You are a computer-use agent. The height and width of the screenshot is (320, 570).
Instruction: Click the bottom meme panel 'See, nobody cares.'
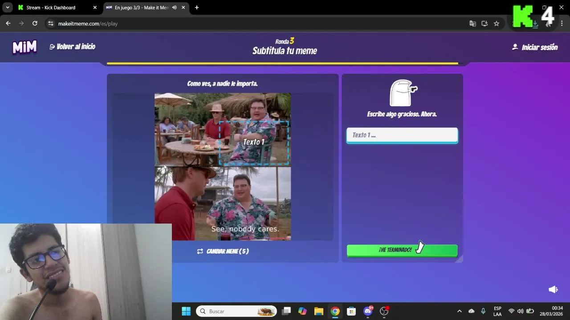click(223, 204)
